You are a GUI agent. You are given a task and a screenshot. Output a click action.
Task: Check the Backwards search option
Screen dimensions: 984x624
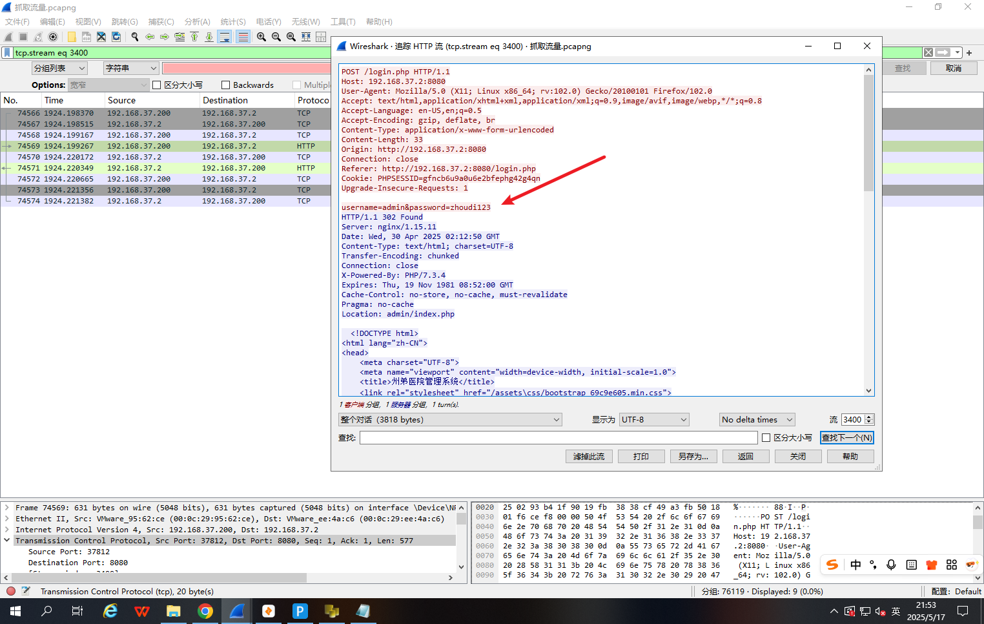click(x=225, y=85)
